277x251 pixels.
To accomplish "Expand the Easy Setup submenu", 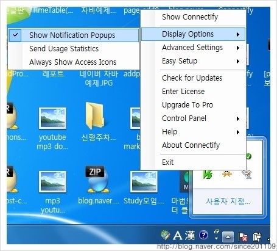I will (x=193, y=61).
